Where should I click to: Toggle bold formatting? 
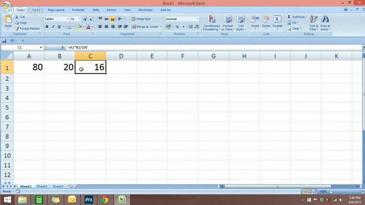pyautogui.click(x=47, y=27)
